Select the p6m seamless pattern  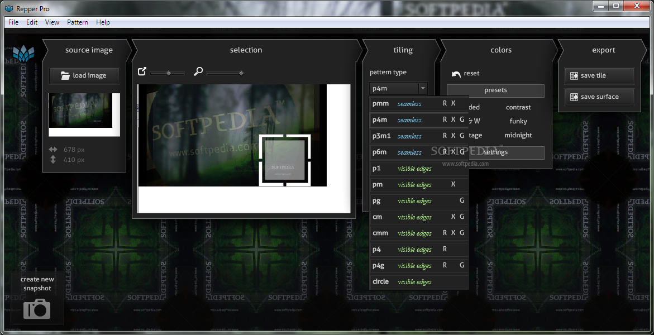pyautogui.click(x=419, y=152)
